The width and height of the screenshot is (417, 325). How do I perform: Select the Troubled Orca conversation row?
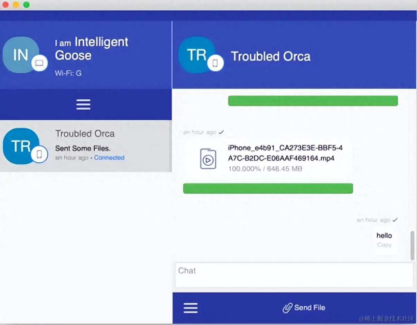[x=86, y=146]
